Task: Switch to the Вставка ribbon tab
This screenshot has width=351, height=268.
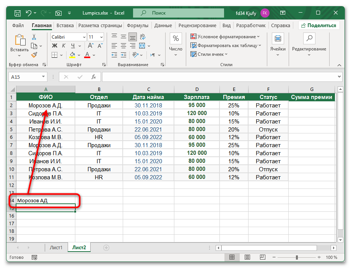Action: 65,25
